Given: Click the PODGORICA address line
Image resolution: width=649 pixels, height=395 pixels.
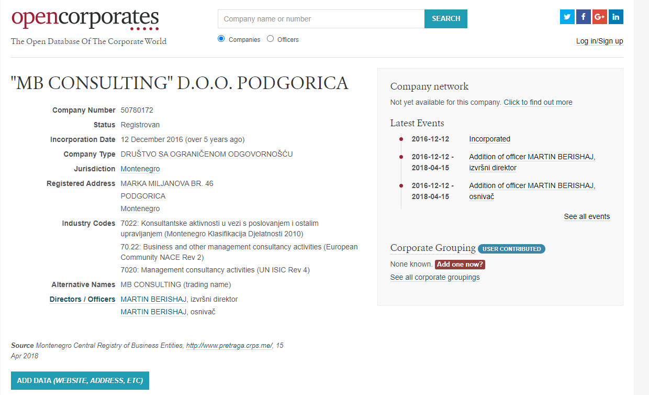Looking at the screenshot, I should (x=143, y=196).
